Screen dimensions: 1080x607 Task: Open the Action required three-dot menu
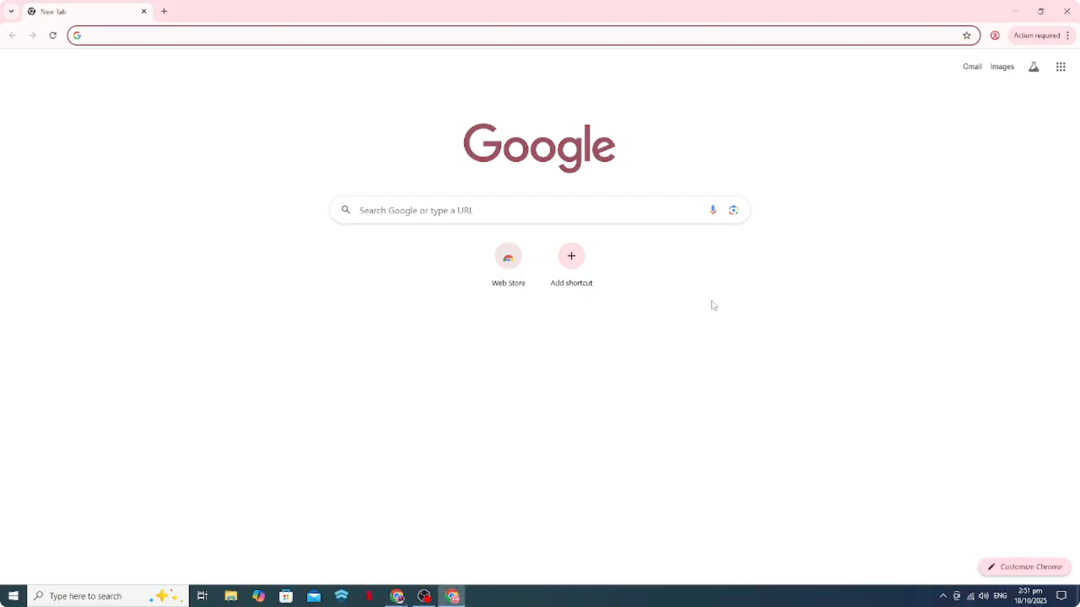(x=1068, y=35)
